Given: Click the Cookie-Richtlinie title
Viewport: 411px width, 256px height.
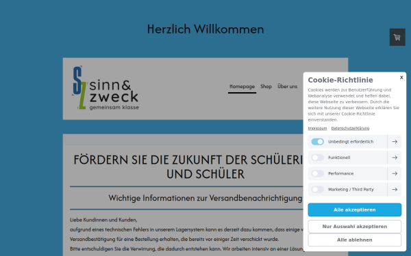Looking at the screenshot, I should (x=340, y=80).
